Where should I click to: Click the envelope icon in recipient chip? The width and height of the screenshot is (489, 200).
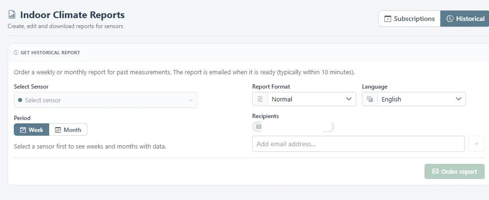pos(258,127)
